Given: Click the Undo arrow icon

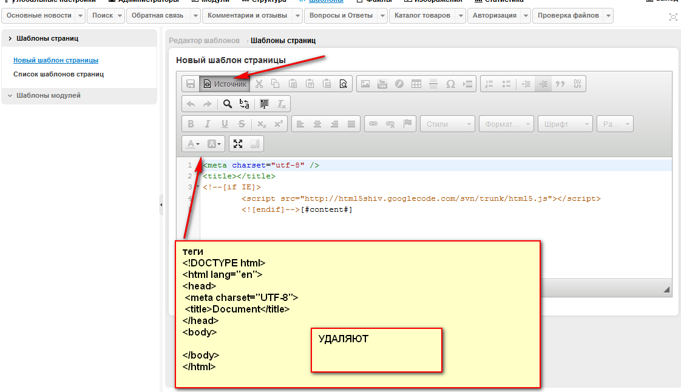Looking at the screenshot, I should (190, 104).
